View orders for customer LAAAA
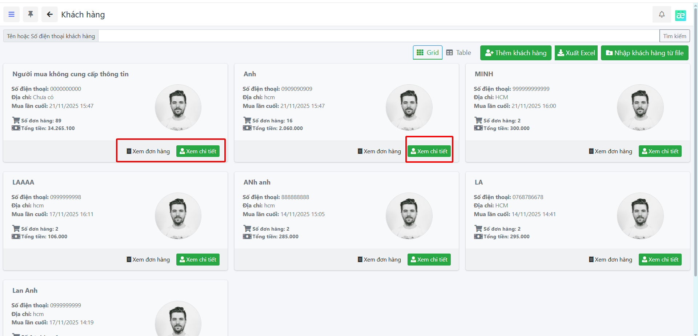The image size is (698, 336). (148, 260)
